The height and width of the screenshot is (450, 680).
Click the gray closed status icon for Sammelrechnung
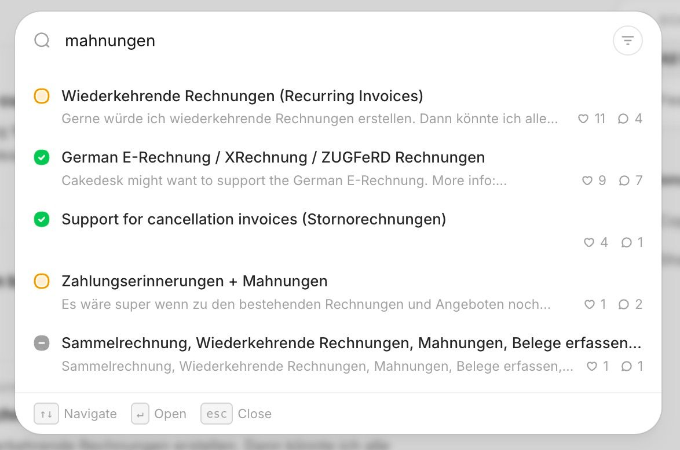click(42, 343)
